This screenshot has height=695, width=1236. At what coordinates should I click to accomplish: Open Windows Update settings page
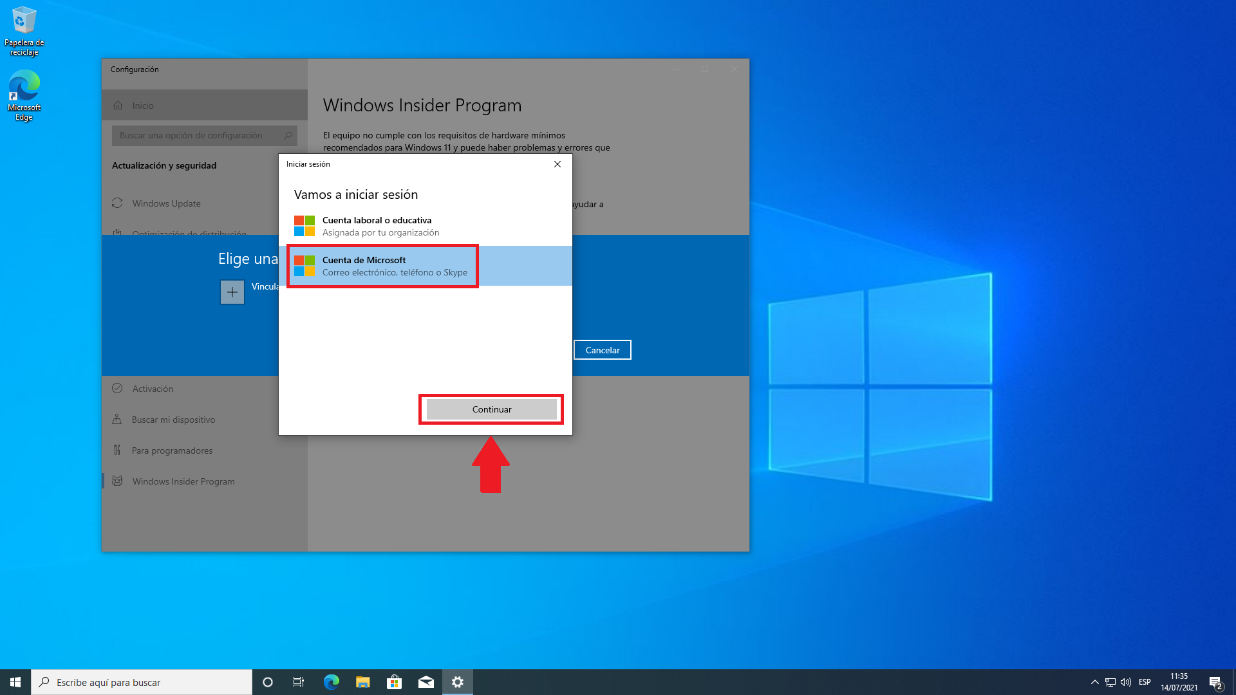pos(166,203)
